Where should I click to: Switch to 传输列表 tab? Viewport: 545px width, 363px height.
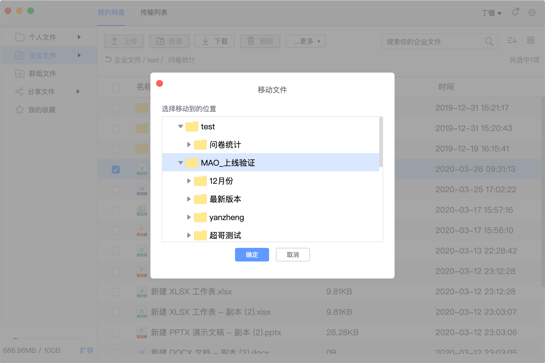154,12
